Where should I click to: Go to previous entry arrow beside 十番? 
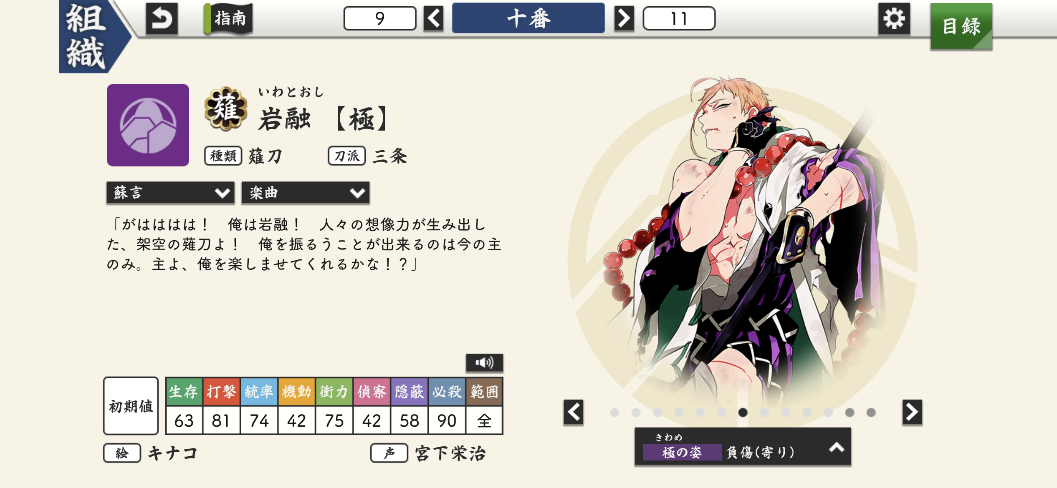[434, 19]
